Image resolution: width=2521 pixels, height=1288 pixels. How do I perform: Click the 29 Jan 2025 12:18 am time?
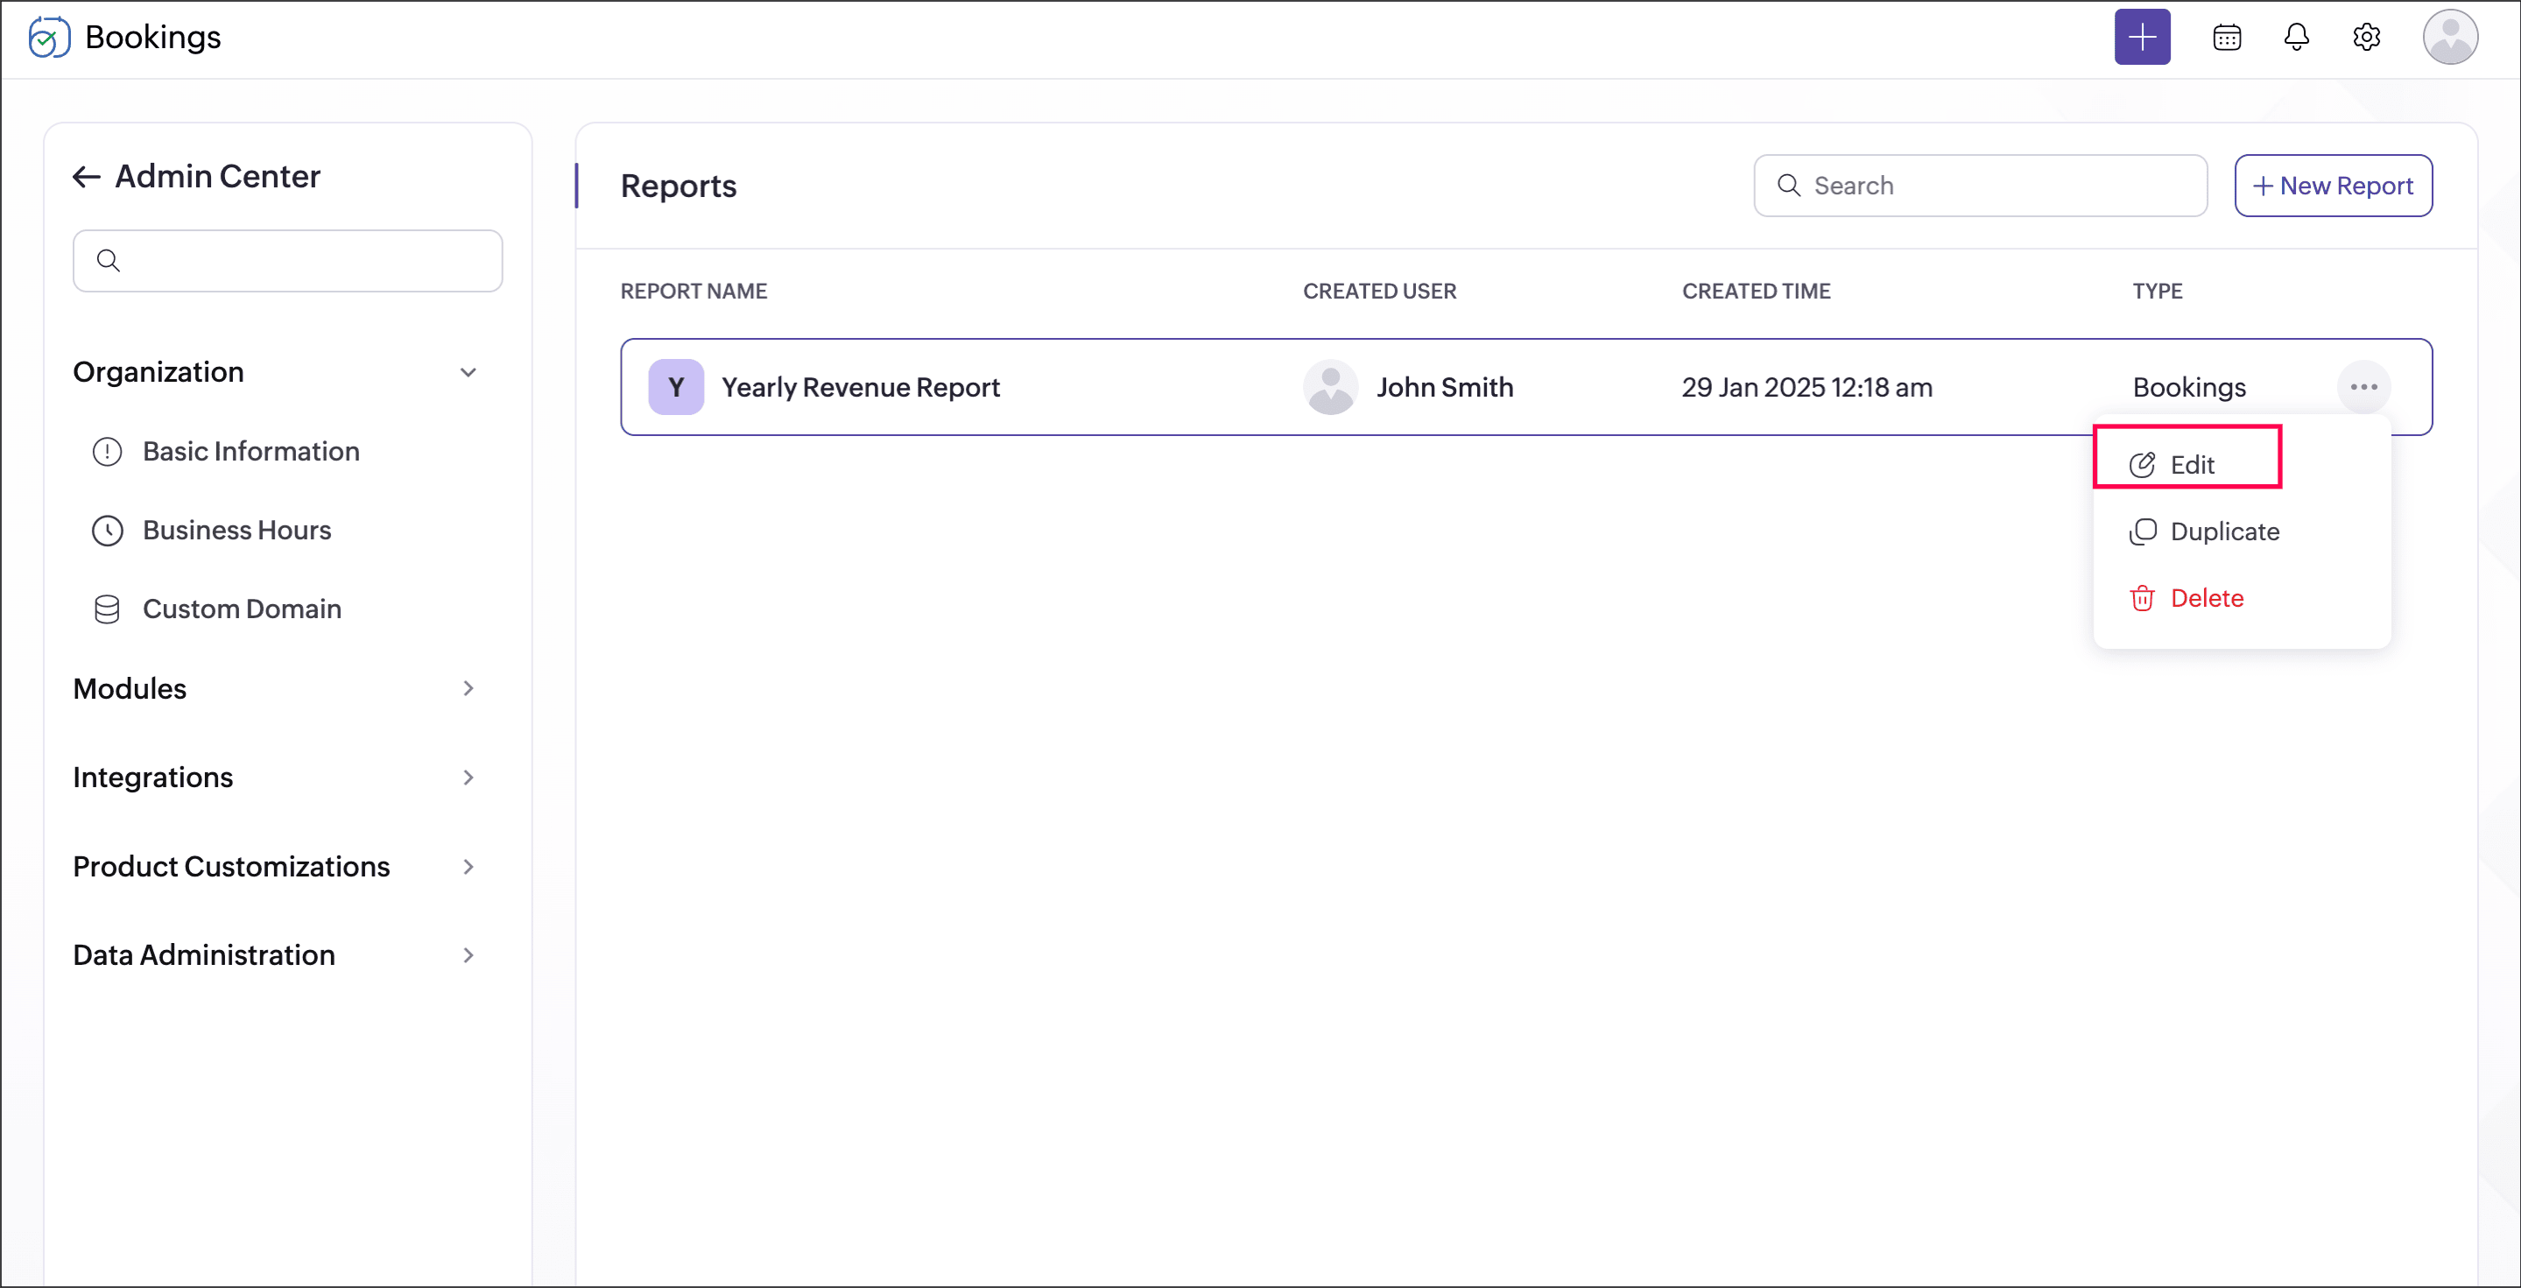click(x=1806, y=388)
